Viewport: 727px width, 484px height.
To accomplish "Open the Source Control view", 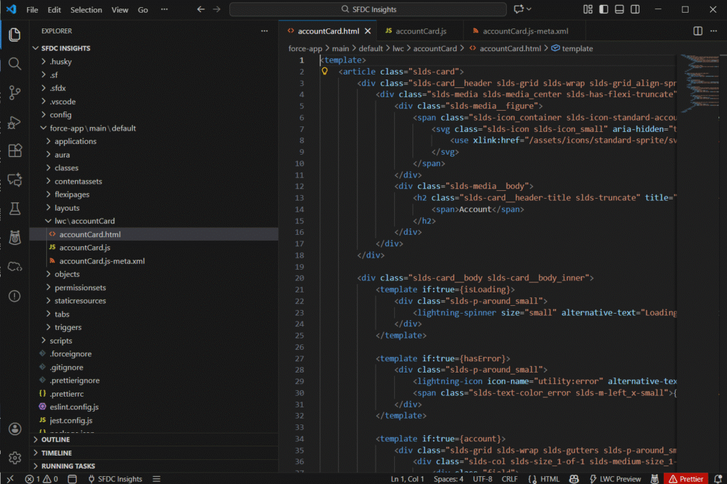I will coord(14,93).
